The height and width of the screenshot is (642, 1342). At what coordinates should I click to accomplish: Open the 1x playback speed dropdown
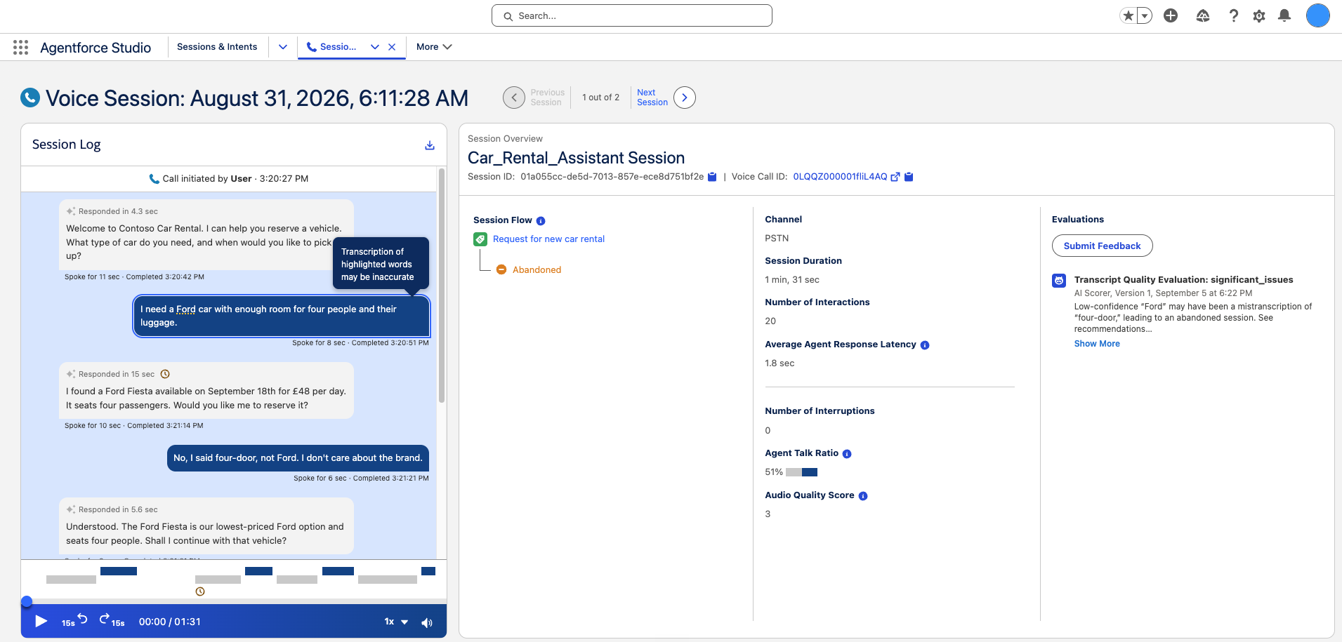click(x=397, y=622)
